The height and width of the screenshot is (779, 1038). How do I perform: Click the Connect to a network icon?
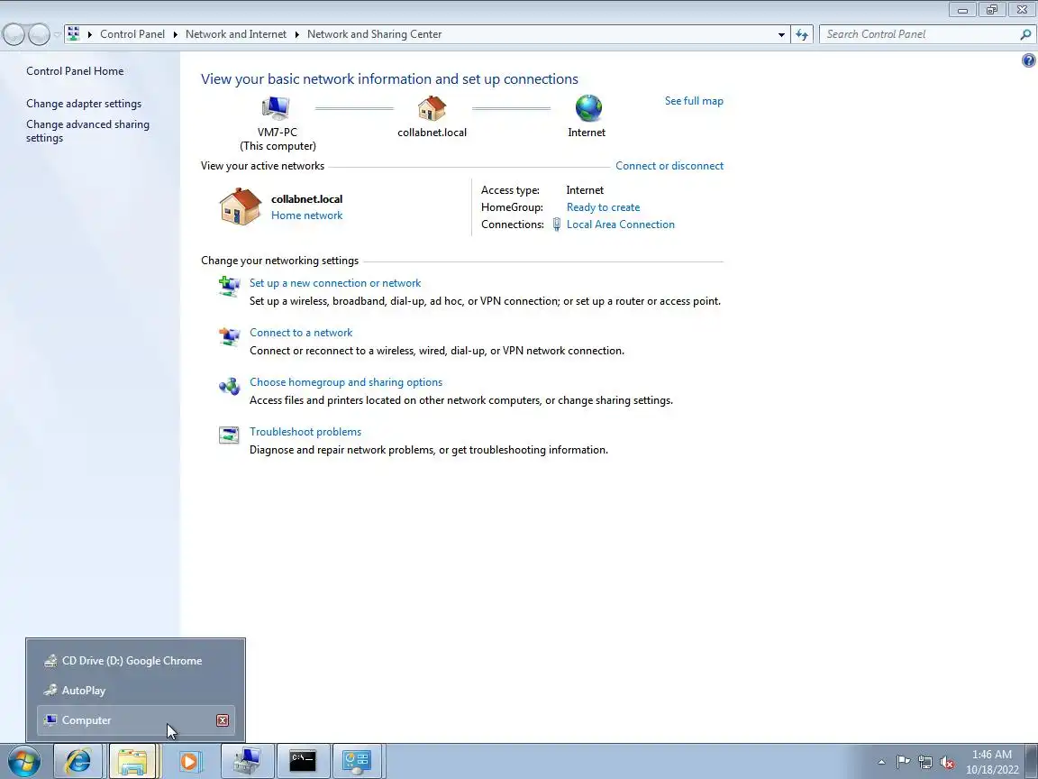click(x=229, y=336)
